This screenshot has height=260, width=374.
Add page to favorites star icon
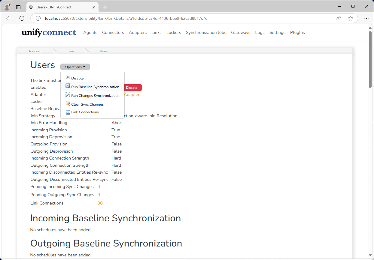[351, 18]
